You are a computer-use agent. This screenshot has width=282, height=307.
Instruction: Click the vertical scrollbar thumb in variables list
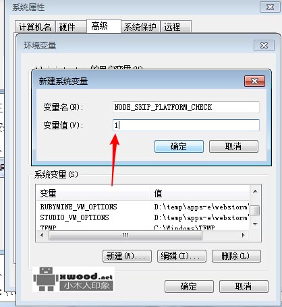pyautogui.click(x=255, y=211)
